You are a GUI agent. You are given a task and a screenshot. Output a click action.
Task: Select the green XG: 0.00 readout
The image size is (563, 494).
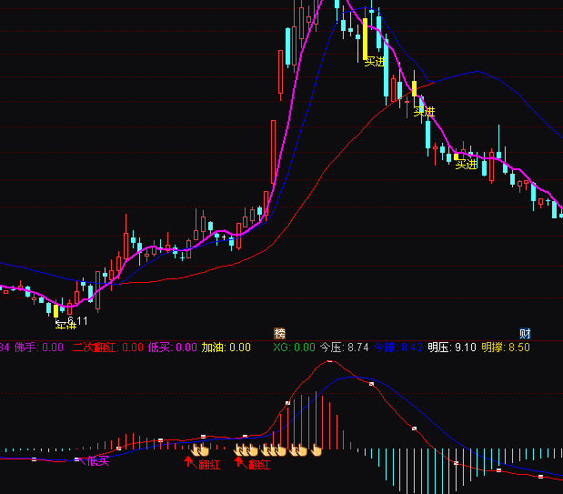coord(293,347)
